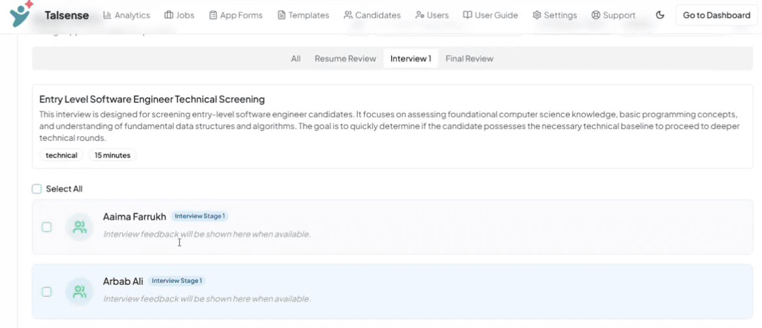Click Aaima Farrukh's candidate avatar icon
This screenshot has width=762, height=328.
[79, 227]
